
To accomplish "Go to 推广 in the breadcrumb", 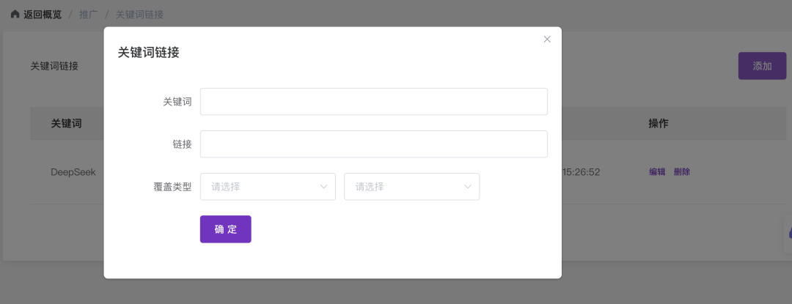I will pos(88,14).
